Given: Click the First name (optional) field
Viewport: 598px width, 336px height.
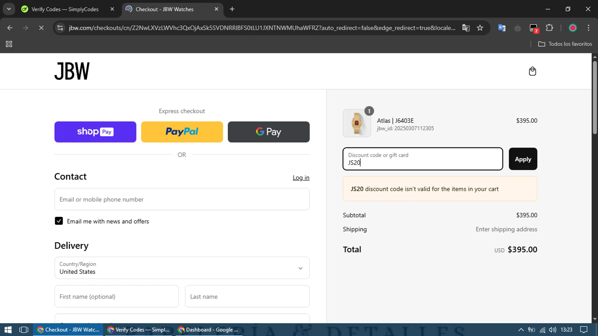Looking at the screenshot, I should click(x=116, y=297).
